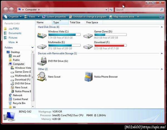The width and height of the screenshot is (167, 130).
Task: Click the '27.1 GB free of 100 GB' text
Action: click(60, 48)
